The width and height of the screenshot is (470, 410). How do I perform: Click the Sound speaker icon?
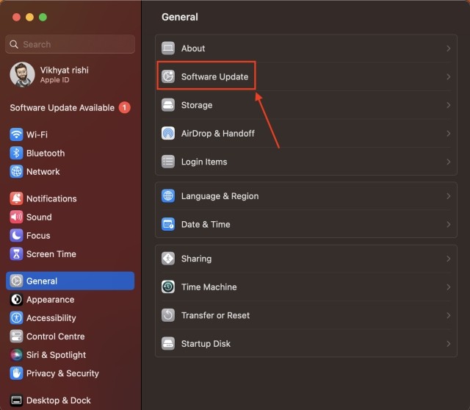click(16, 217)
